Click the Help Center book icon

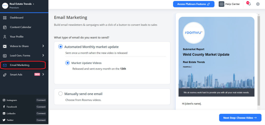[221, 4]
